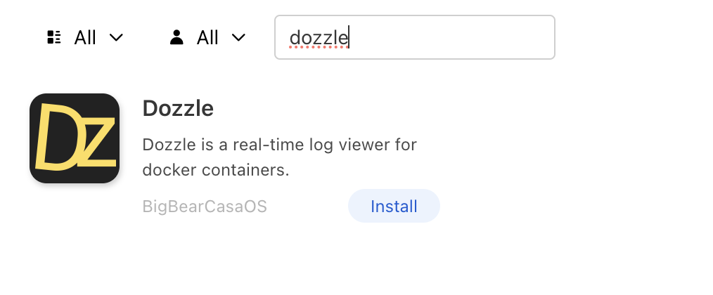Screen dimensions: 713x295
Task: Click the person icon for author filter
Action: [176, 37]
